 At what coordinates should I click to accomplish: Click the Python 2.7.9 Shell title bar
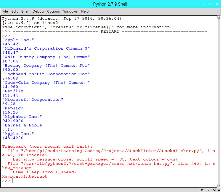(x=110, y=4)
